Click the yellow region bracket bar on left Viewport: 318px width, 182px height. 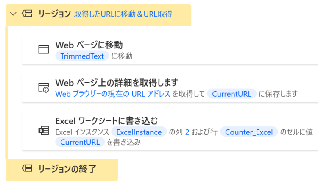(x=6, y=92)
